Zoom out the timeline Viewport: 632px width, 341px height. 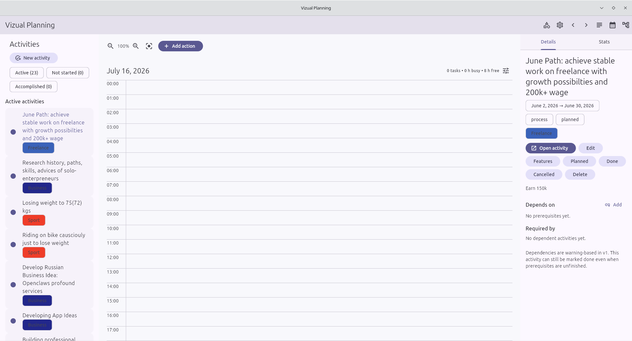click(x=111, y=46)
